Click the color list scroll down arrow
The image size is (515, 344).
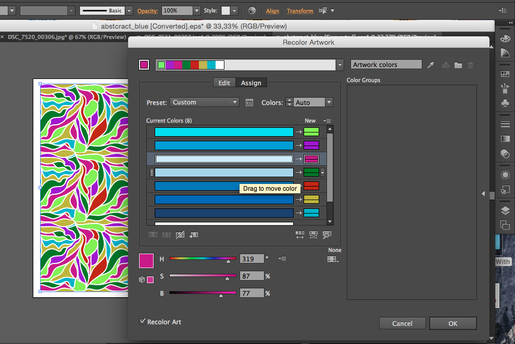point(330,222)
